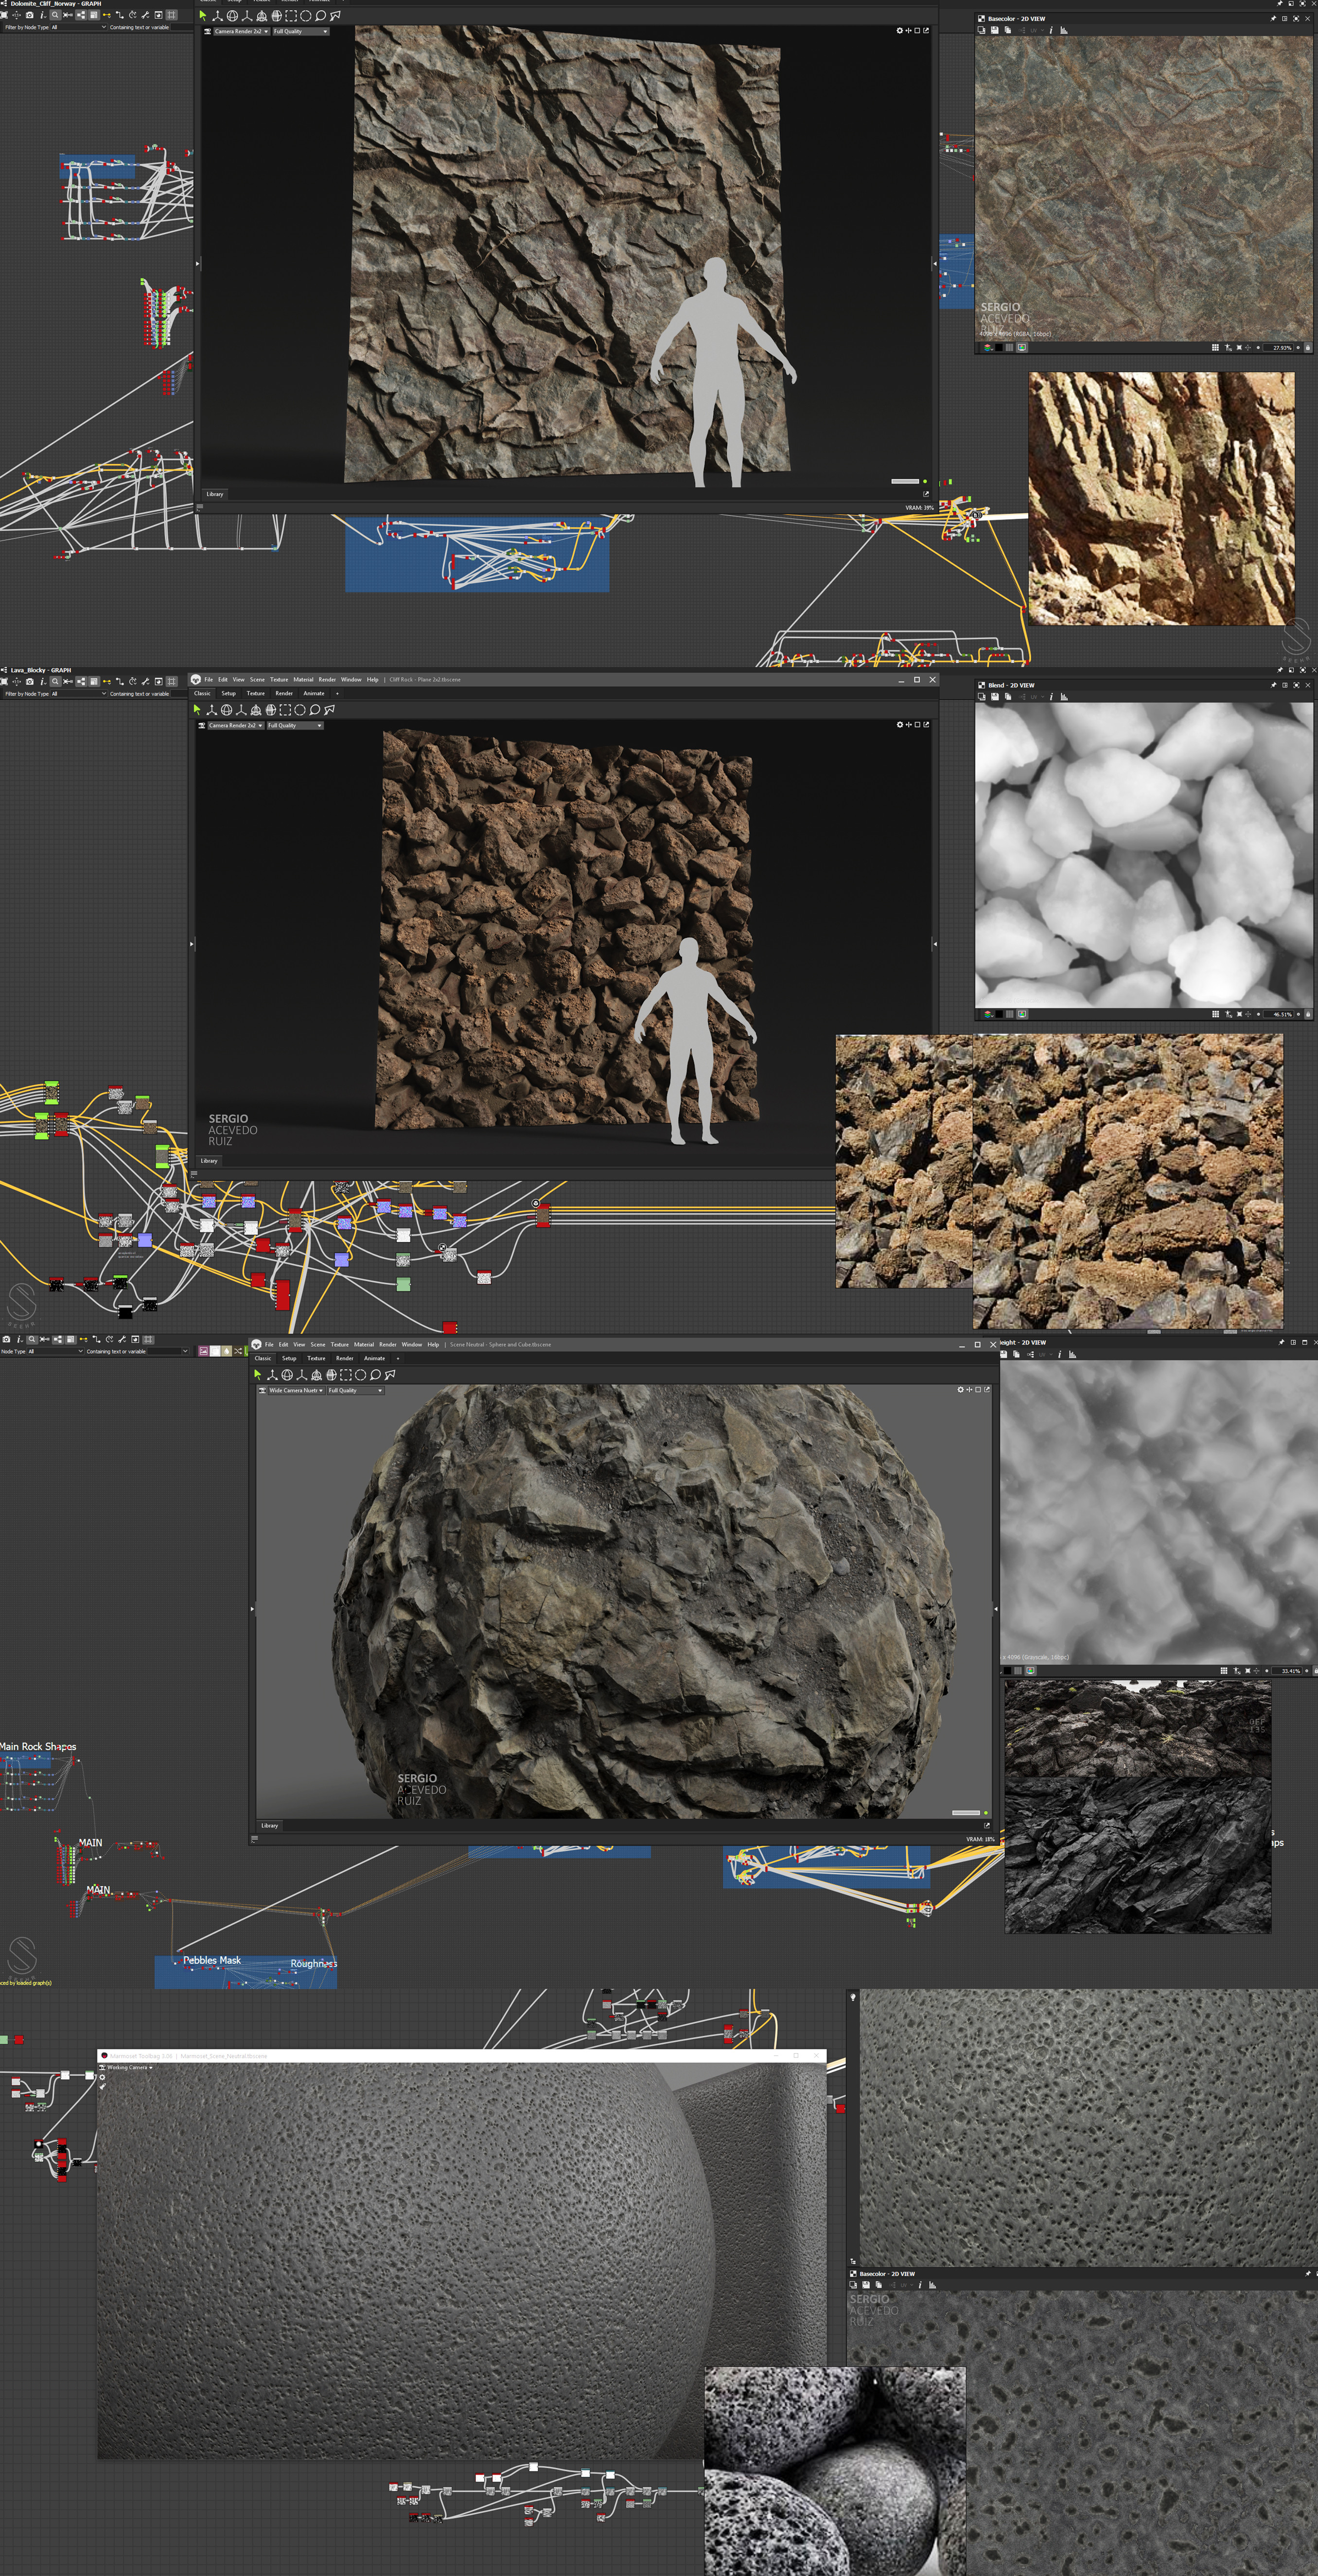Show histogram in Blend 2D view

1064,697
